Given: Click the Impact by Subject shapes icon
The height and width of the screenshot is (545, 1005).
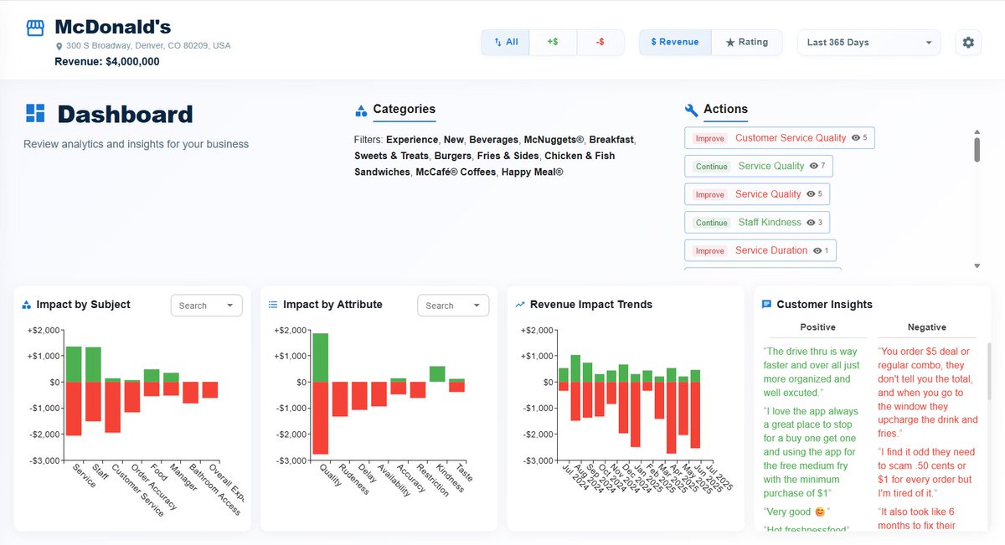Looking at the screenshot, I should 26,305.
